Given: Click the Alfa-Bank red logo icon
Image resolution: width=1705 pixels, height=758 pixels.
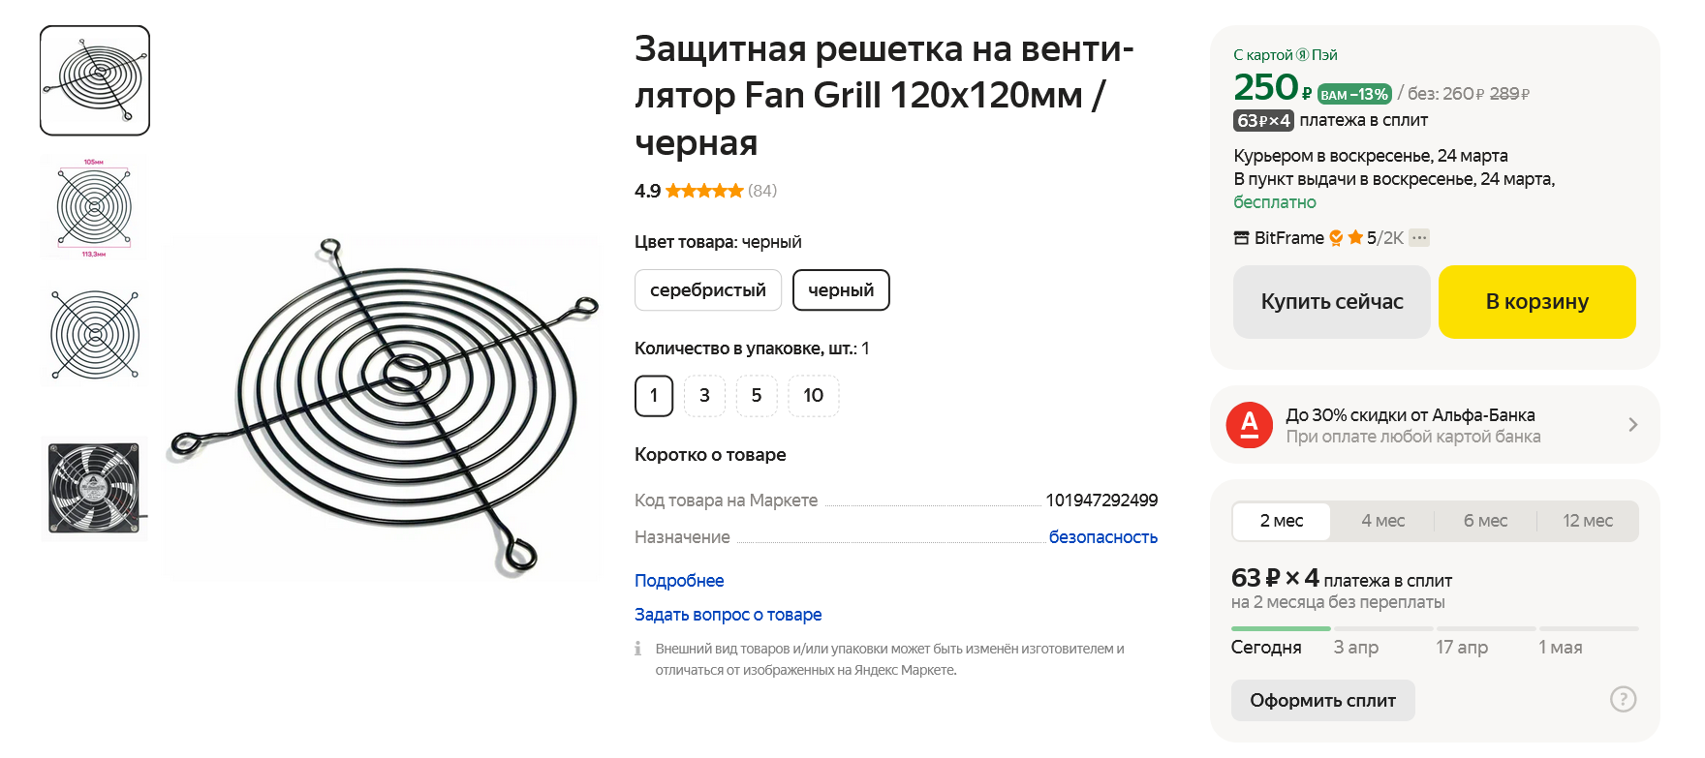Looking at the screenshot, I should click(x=1250, y=425).
